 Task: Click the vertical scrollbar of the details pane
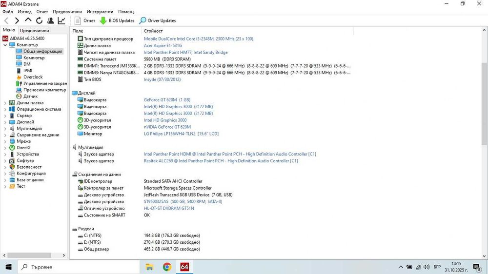tap(484, 103)
